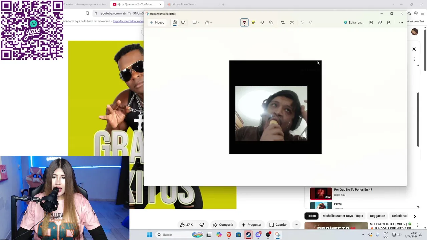This screenshot has height=240, width=427.
Task: Open the snip shape mode dropdown
Action: click(196, 22)
